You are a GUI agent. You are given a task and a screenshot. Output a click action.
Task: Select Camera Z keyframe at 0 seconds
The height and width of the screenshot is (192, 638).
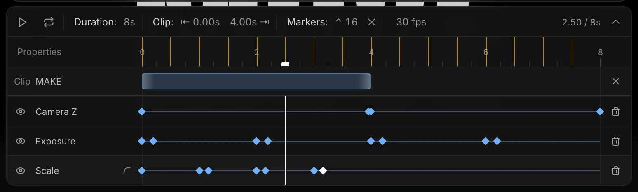142,112
